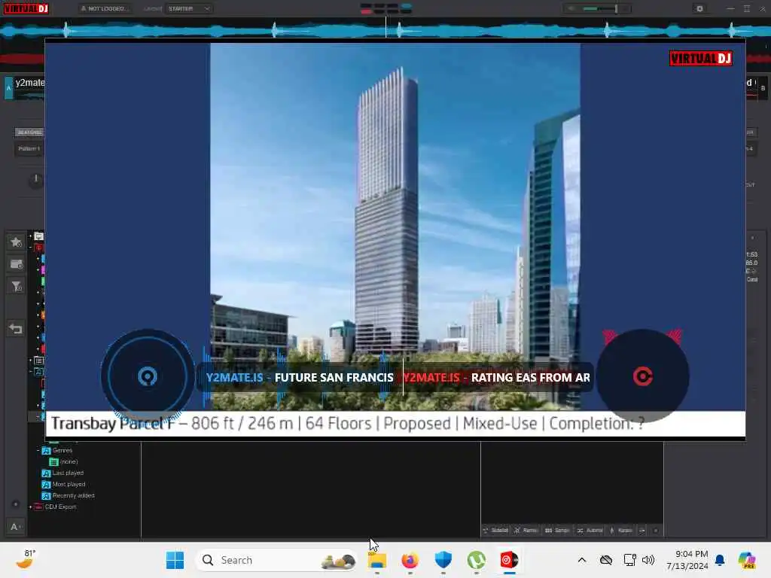
Task: Expand the CDJ Export node
Action: pos(30,507)
